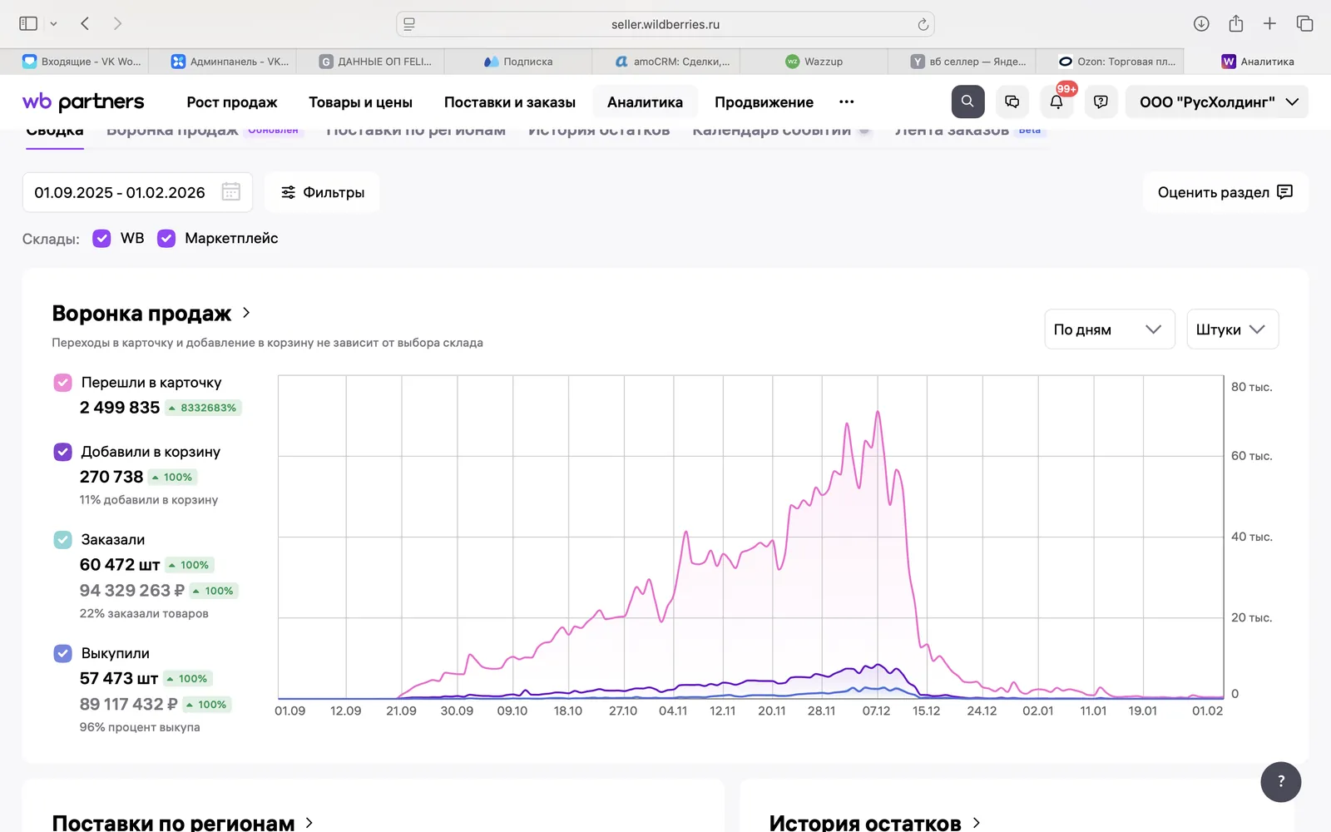
Task: Open the calendar icon in date field
Action: [231, 192]
